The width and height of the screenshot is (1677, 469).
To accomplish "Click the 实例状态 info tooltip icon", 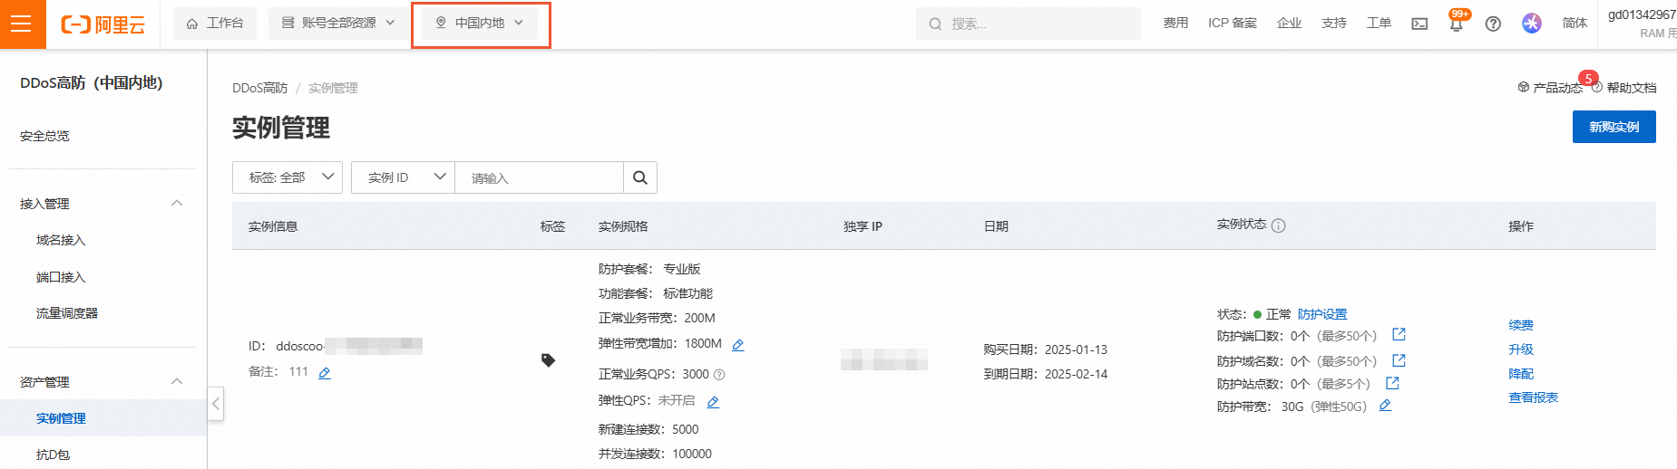I will (x=1278, y=225).
